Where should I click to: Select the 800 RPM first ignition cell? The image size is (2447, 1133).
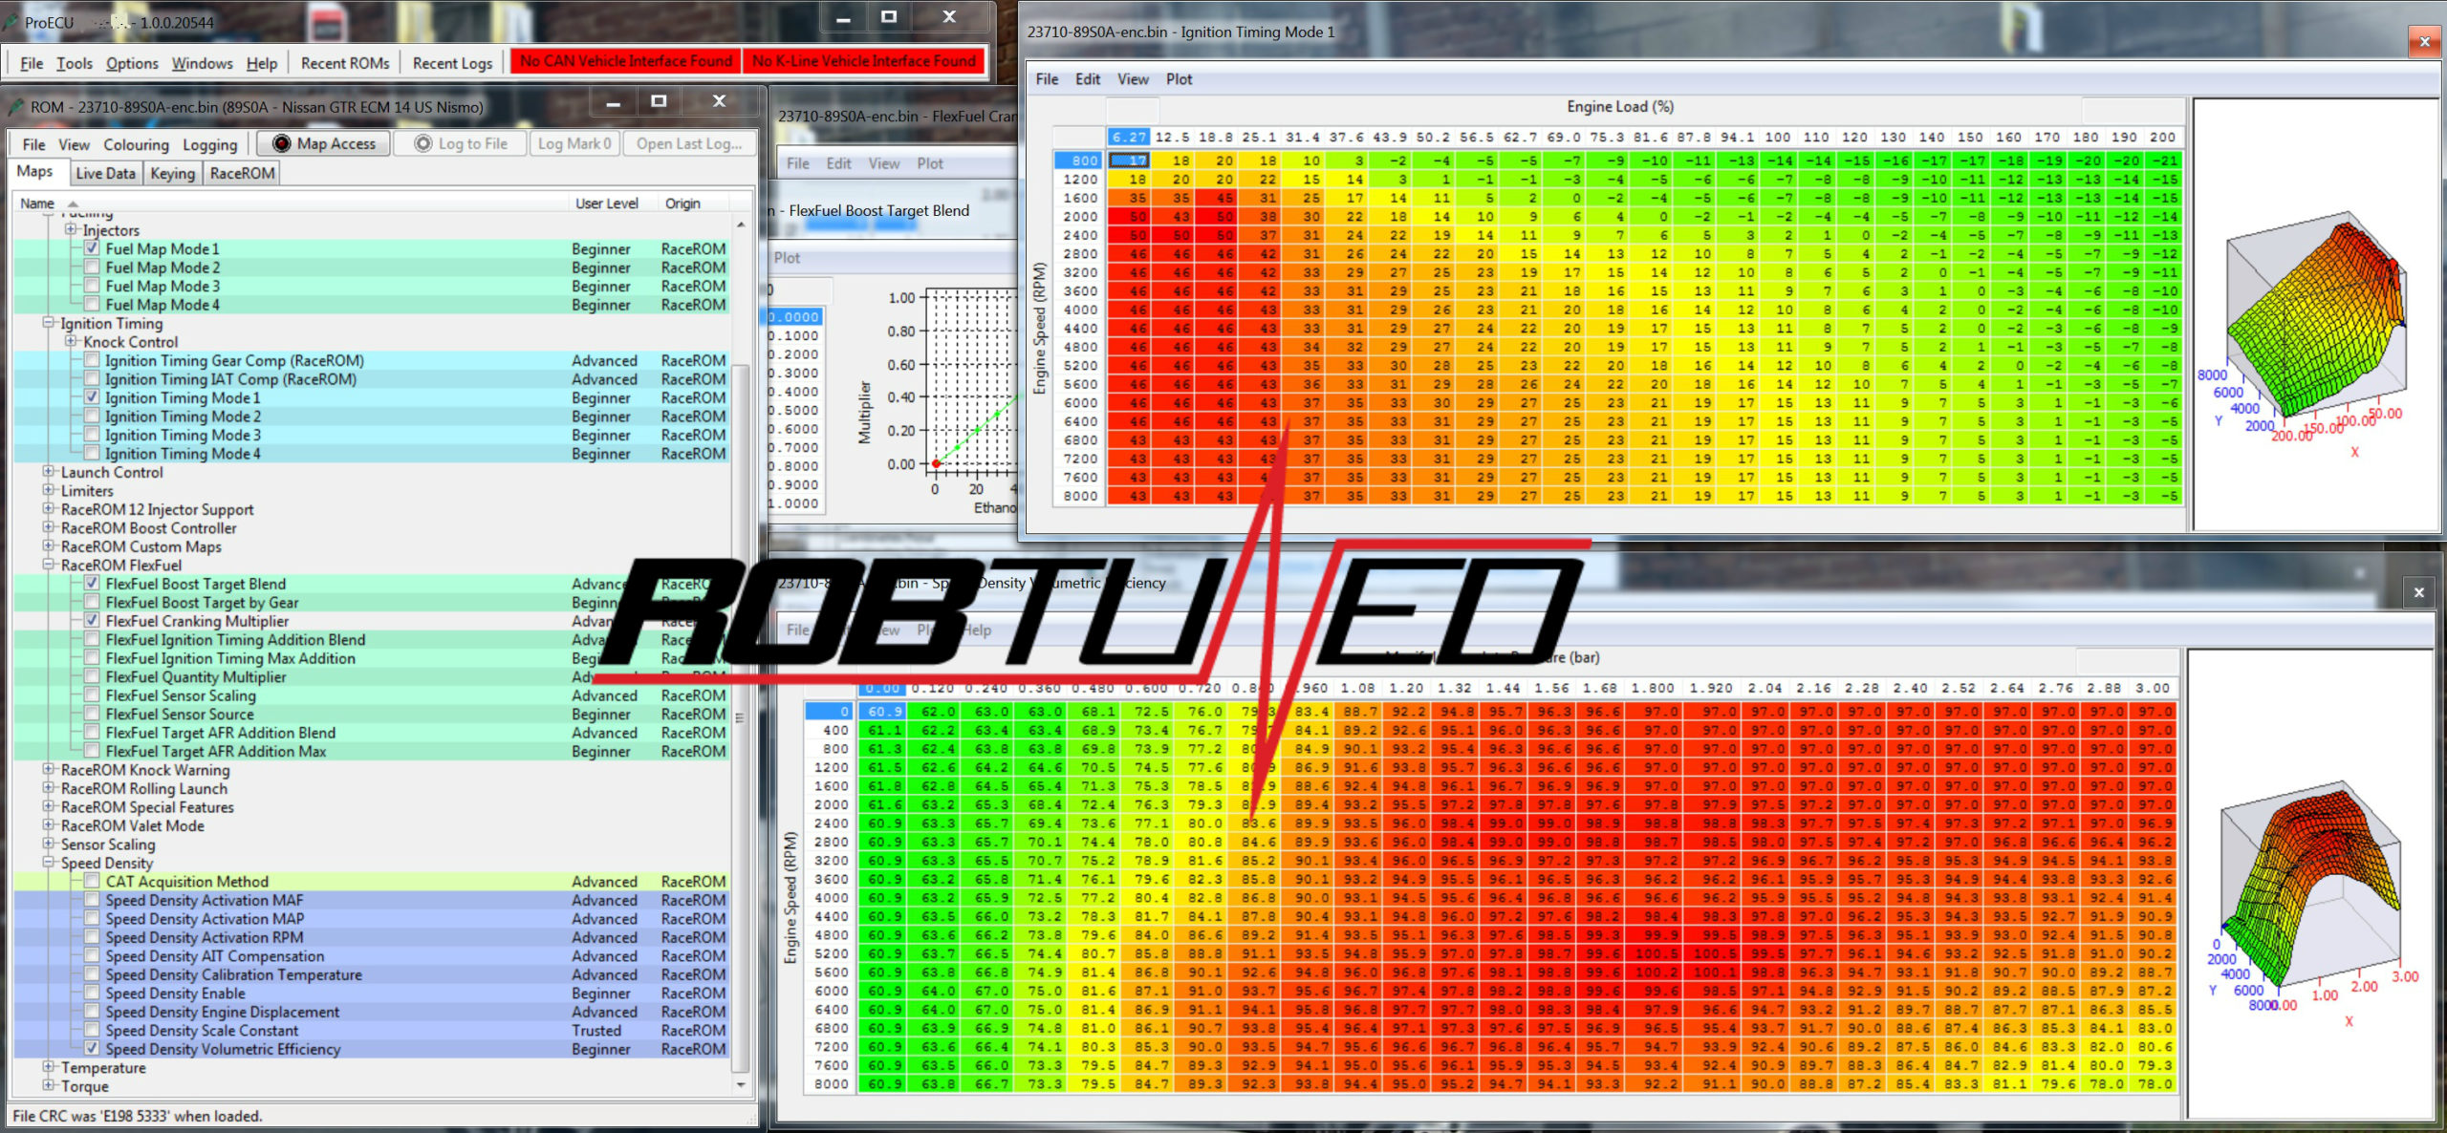[x=1129, y=160]
